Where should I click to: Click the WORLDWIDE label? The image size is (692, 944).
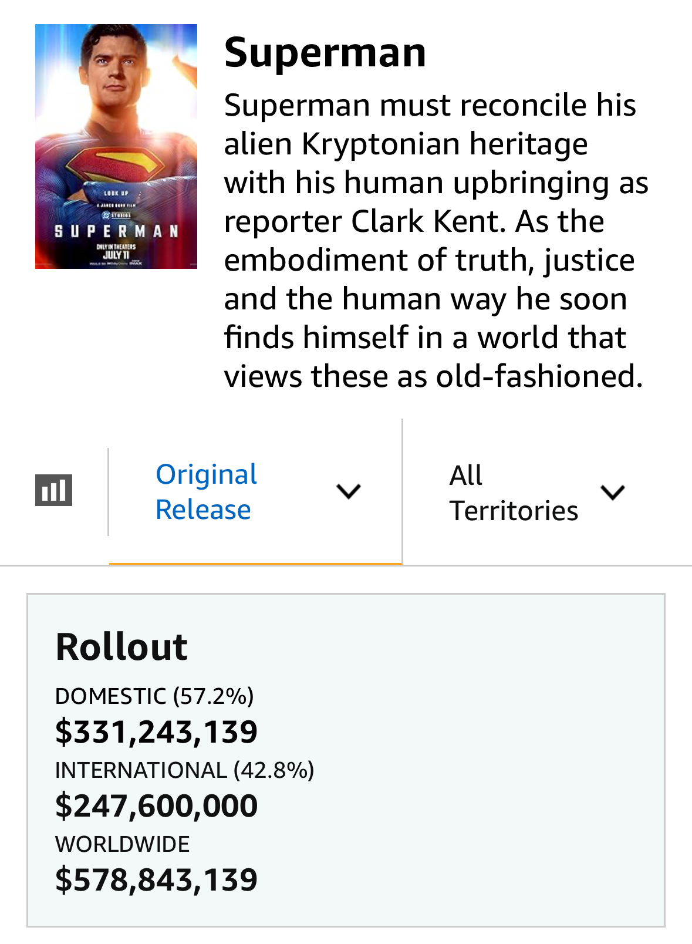point(122,844)
